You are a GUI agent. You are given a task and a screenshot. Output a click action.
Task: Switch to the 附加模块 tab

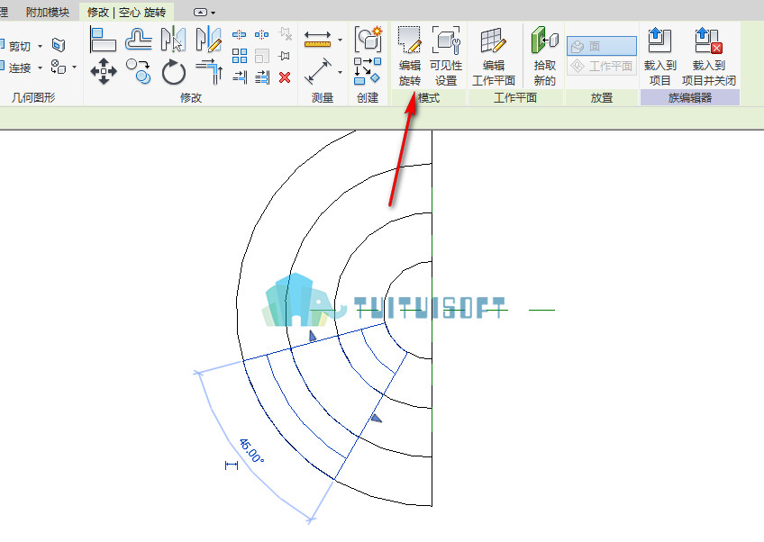pyautogui.click(x=47, y=12)
